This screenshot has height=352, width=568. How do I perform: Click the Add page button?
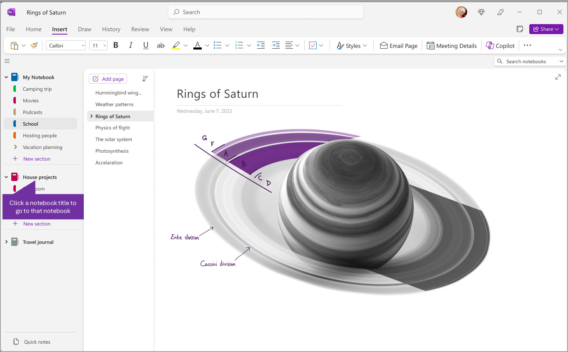point(108,78)
